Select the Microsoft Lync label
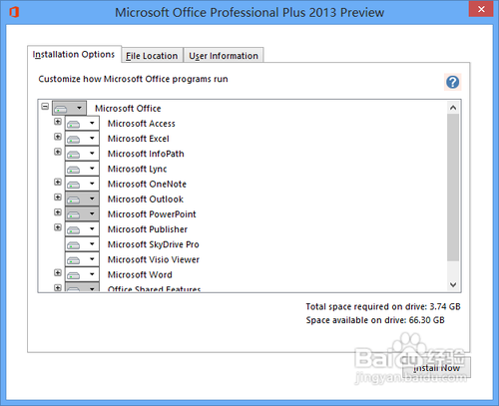This screenshot has height=406, width=499. (137, 169)
